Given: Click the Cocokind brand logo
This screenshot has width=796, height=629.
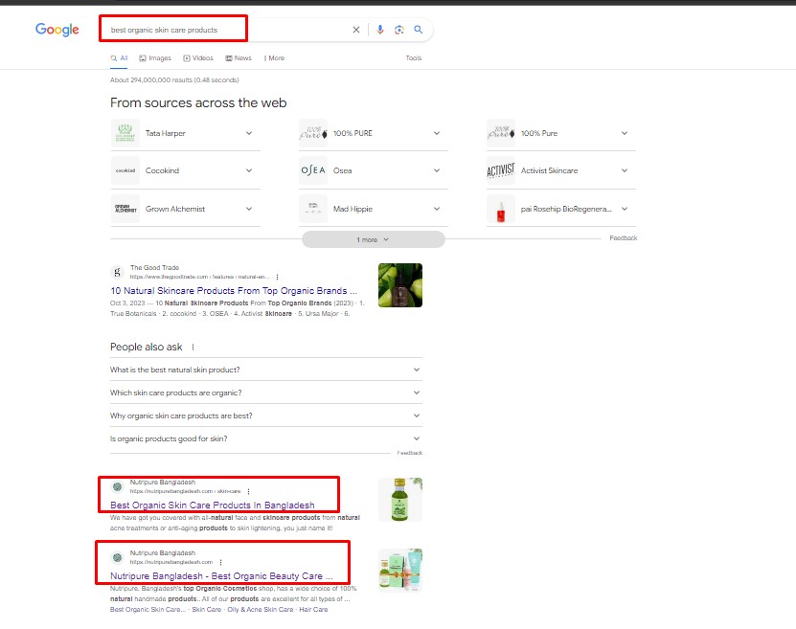Looking at the screenshot, I should click(x=125, y=170).
